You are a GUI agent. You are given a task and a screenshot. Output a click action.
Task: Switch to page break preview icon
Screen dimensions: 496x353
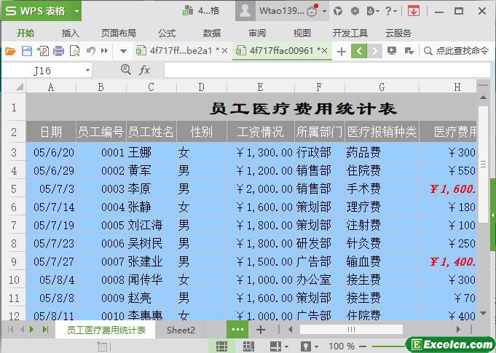tap(248, 346)
